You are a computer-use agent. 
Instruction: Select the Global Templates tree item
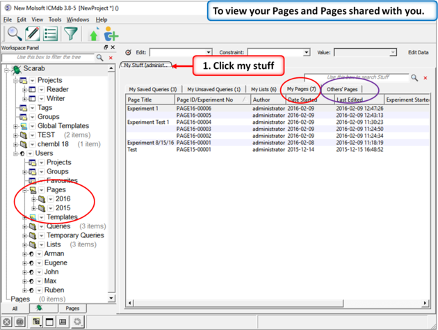coord(63,126)
